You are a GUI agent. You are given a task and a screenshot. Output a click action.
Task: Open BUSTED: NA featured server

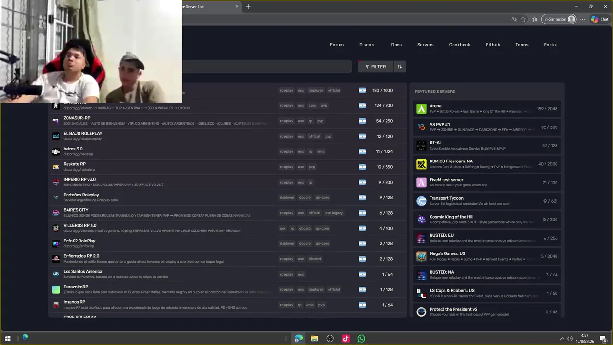point(487,275)
